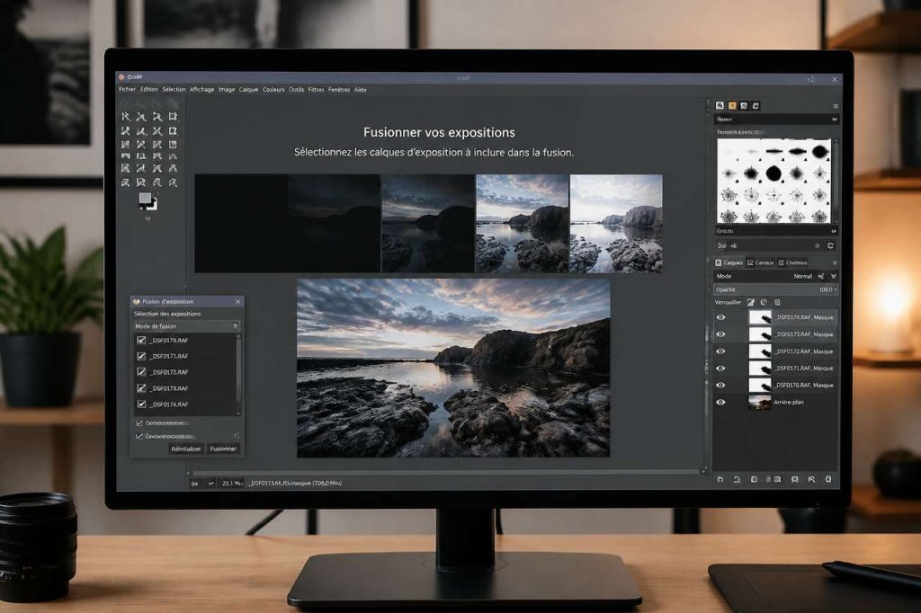Screen dimensions: 921x613
Task: Open the Fichier menu
Action: tap(127, 89)
